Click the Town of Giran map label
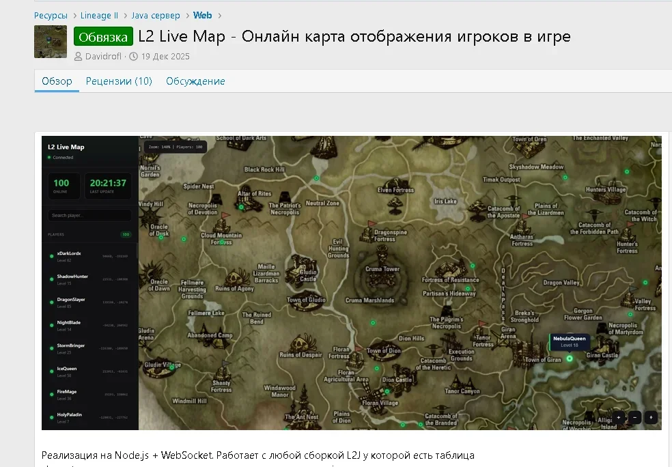The height and width of the screenshot is (467, 672). click(544, 360)
